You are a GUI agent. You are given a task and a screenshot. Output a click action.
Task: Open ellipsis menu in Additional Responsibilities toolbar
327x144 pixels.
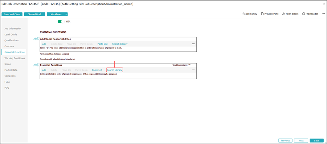(193, 44)
